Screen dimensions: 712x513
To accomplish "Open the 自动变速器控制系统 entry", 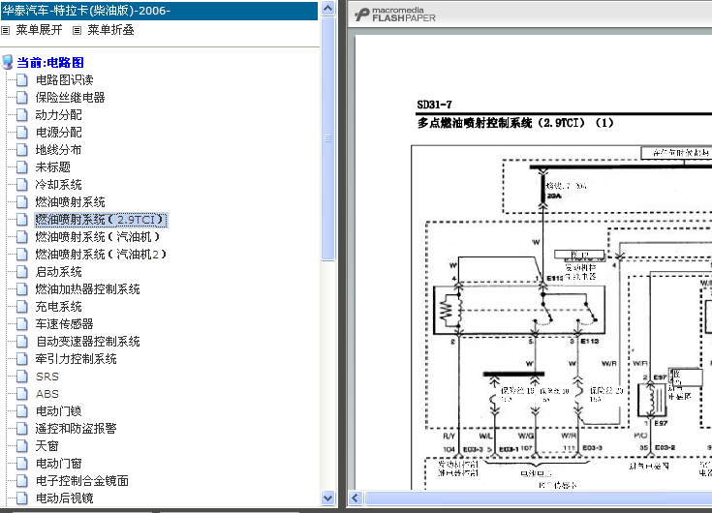I will (87, 342).
